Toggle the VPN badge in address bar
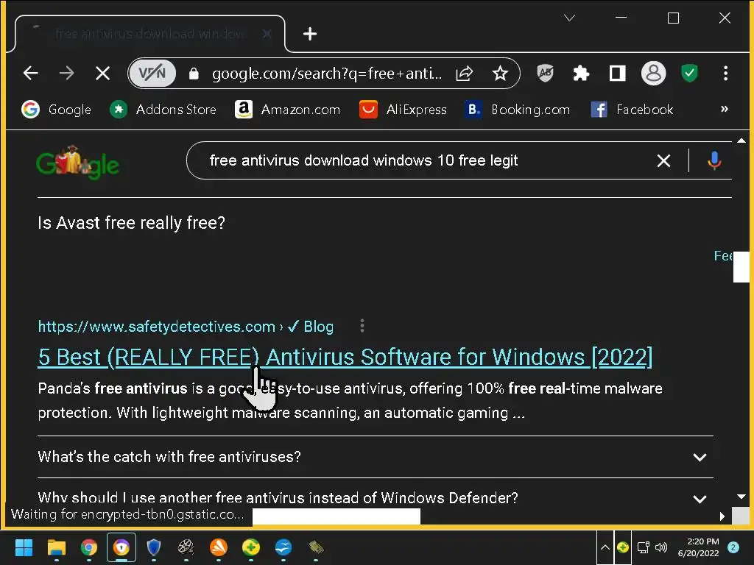 pyautogui.click(x=152, y=73)
